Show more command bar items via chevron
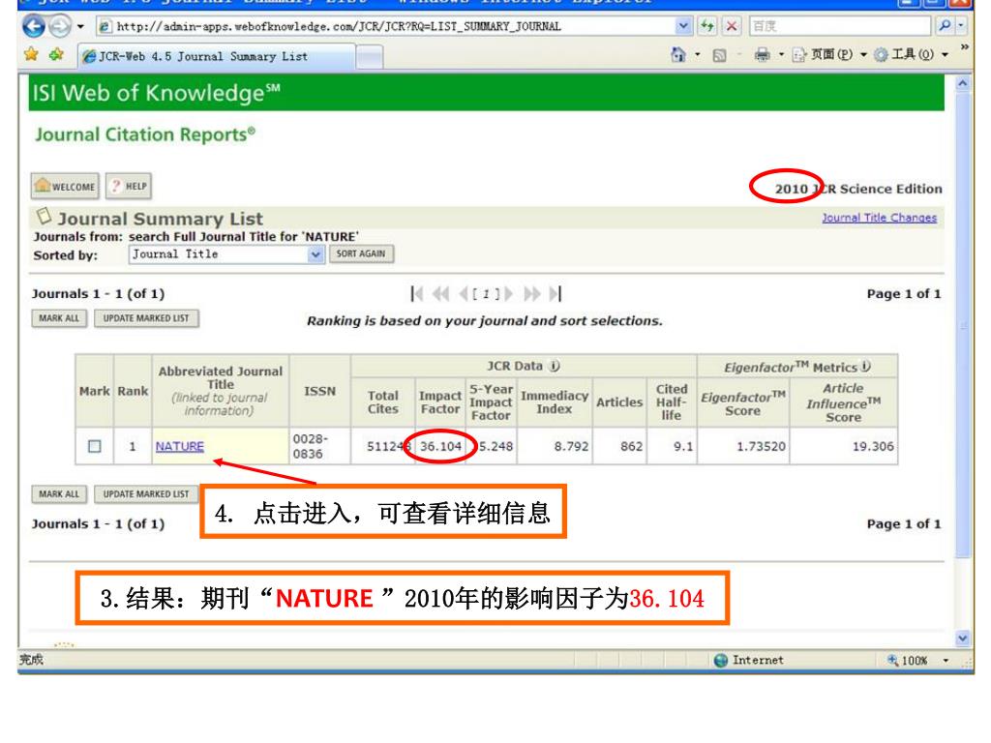Screen dimensions: 991x743 [x=964, y=47]
